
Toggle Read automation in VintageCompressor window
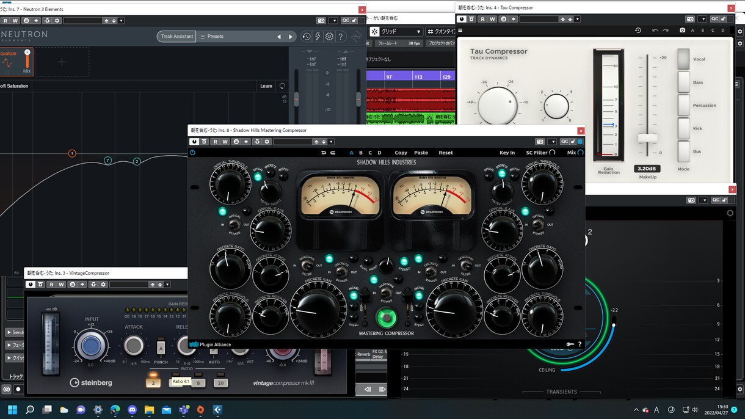point(51,285)
